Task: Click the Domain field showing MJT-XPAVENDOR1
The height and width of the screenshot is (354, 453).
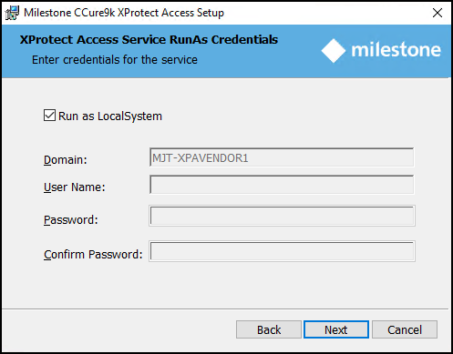Action: 282,157
